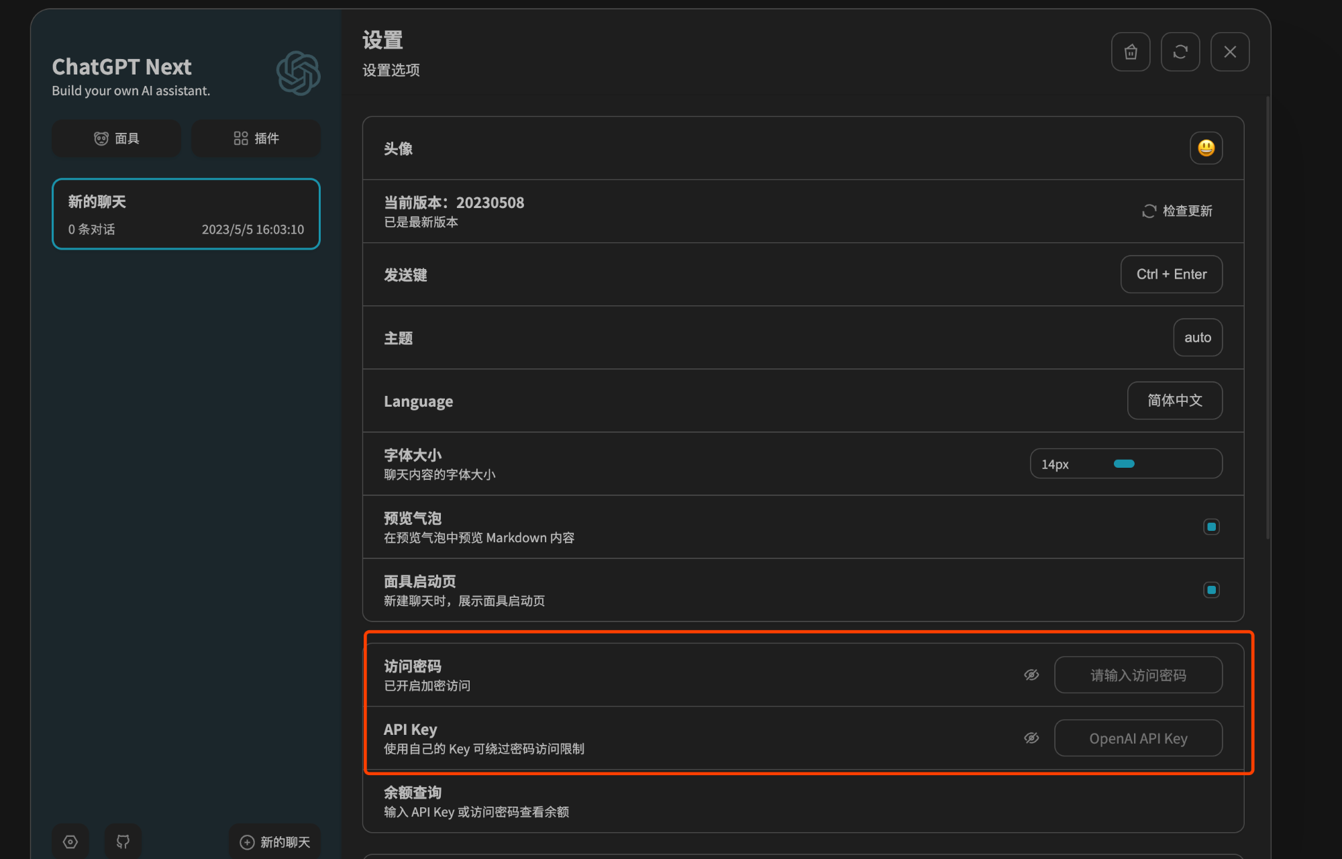
Task: Click the settings page scrollbar
Action: [1268, 319]
